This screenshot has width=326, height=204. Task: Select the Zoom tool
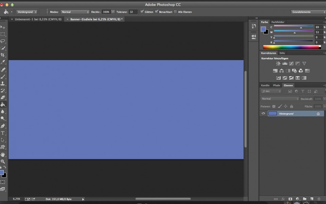pos(3,161)
